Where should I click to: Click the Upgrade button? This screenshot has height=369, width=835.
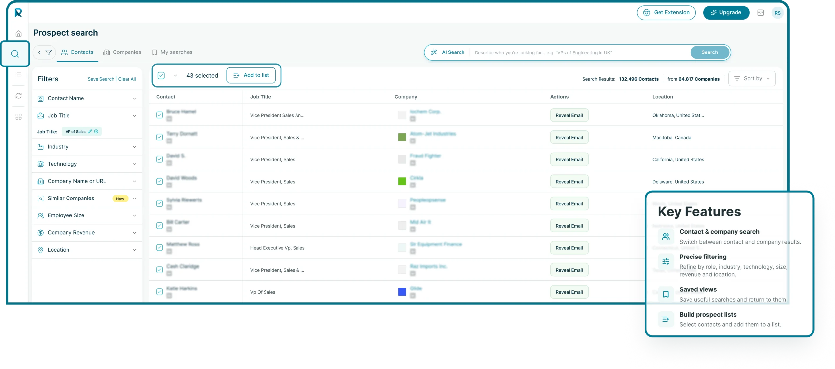pos(726,13)
